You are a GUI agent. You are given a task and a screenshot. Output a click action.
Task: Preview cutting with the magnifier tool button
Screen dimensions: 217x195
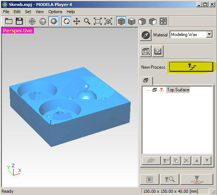(x=170, y=179)
